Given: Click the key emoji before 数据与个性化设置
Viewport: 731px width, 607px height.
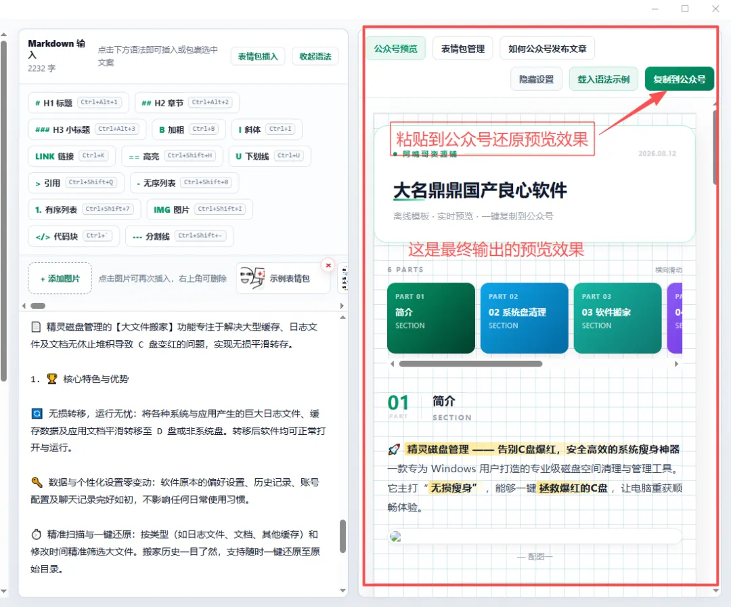Looking at the screenshot, I should (x=37, y=482).
